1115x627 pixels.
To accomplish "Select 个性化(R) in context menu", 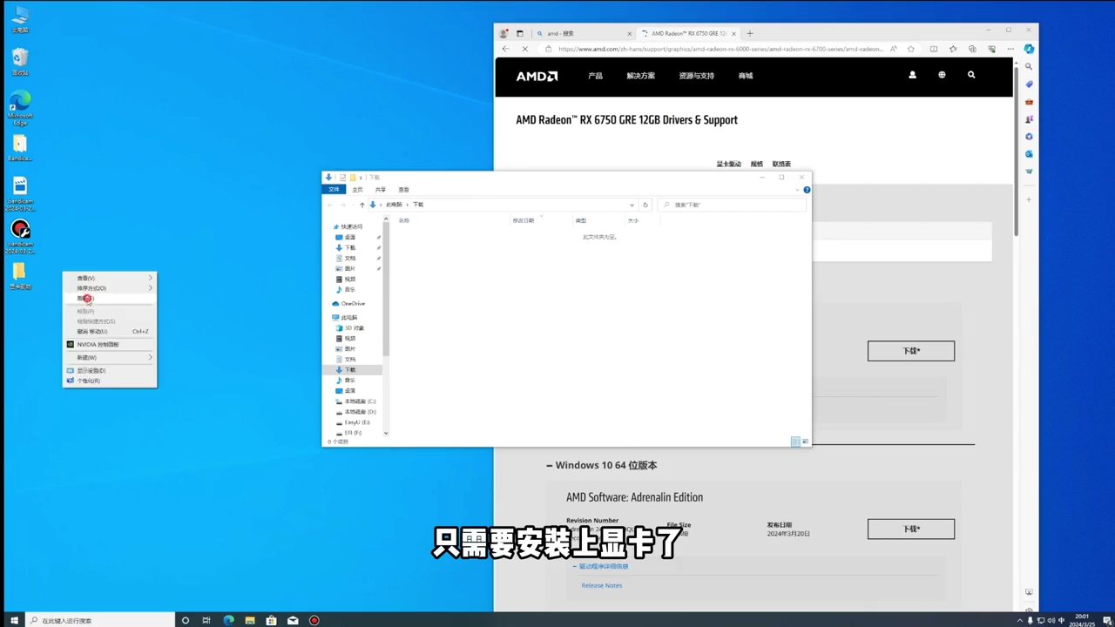I will (x=109, y=381).
